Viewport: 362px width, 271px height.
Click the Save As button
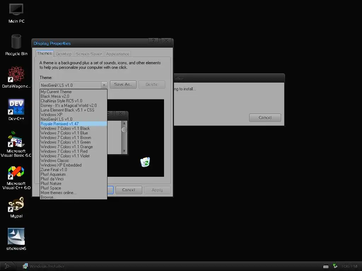[123, 84]
